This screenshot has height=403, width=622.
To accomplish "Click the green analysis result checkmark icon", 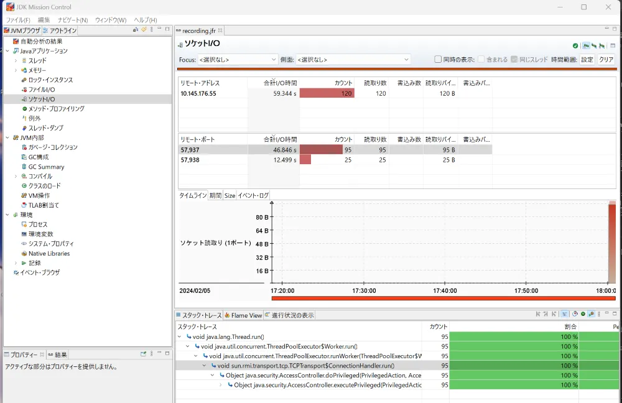I will (x=575, y=46).
